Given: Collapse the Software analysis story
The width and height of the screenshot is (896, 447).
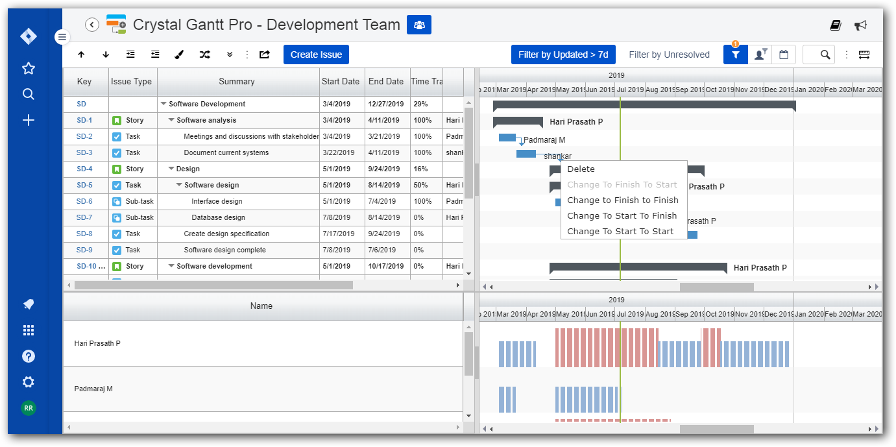Looking at the screenshot, I should (171, 120).
